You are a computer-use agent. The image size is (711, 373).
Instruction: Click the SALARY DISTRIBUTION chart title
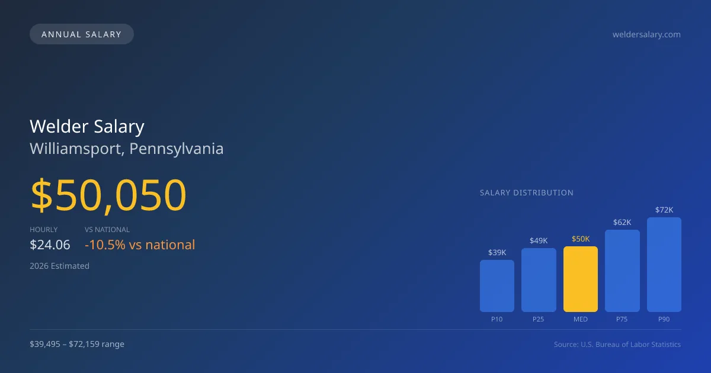527,192
